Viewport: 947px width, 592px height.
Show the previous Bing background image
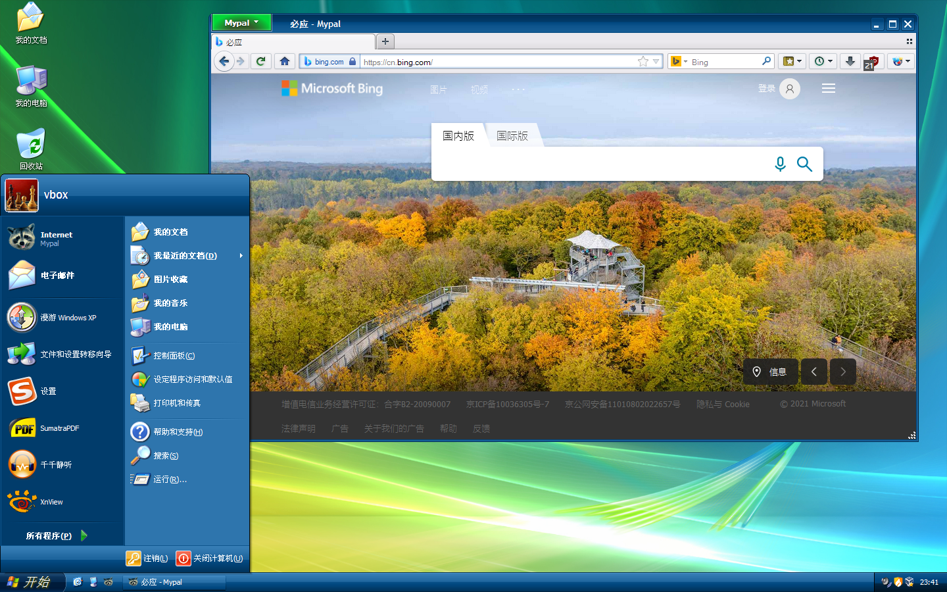813,372
